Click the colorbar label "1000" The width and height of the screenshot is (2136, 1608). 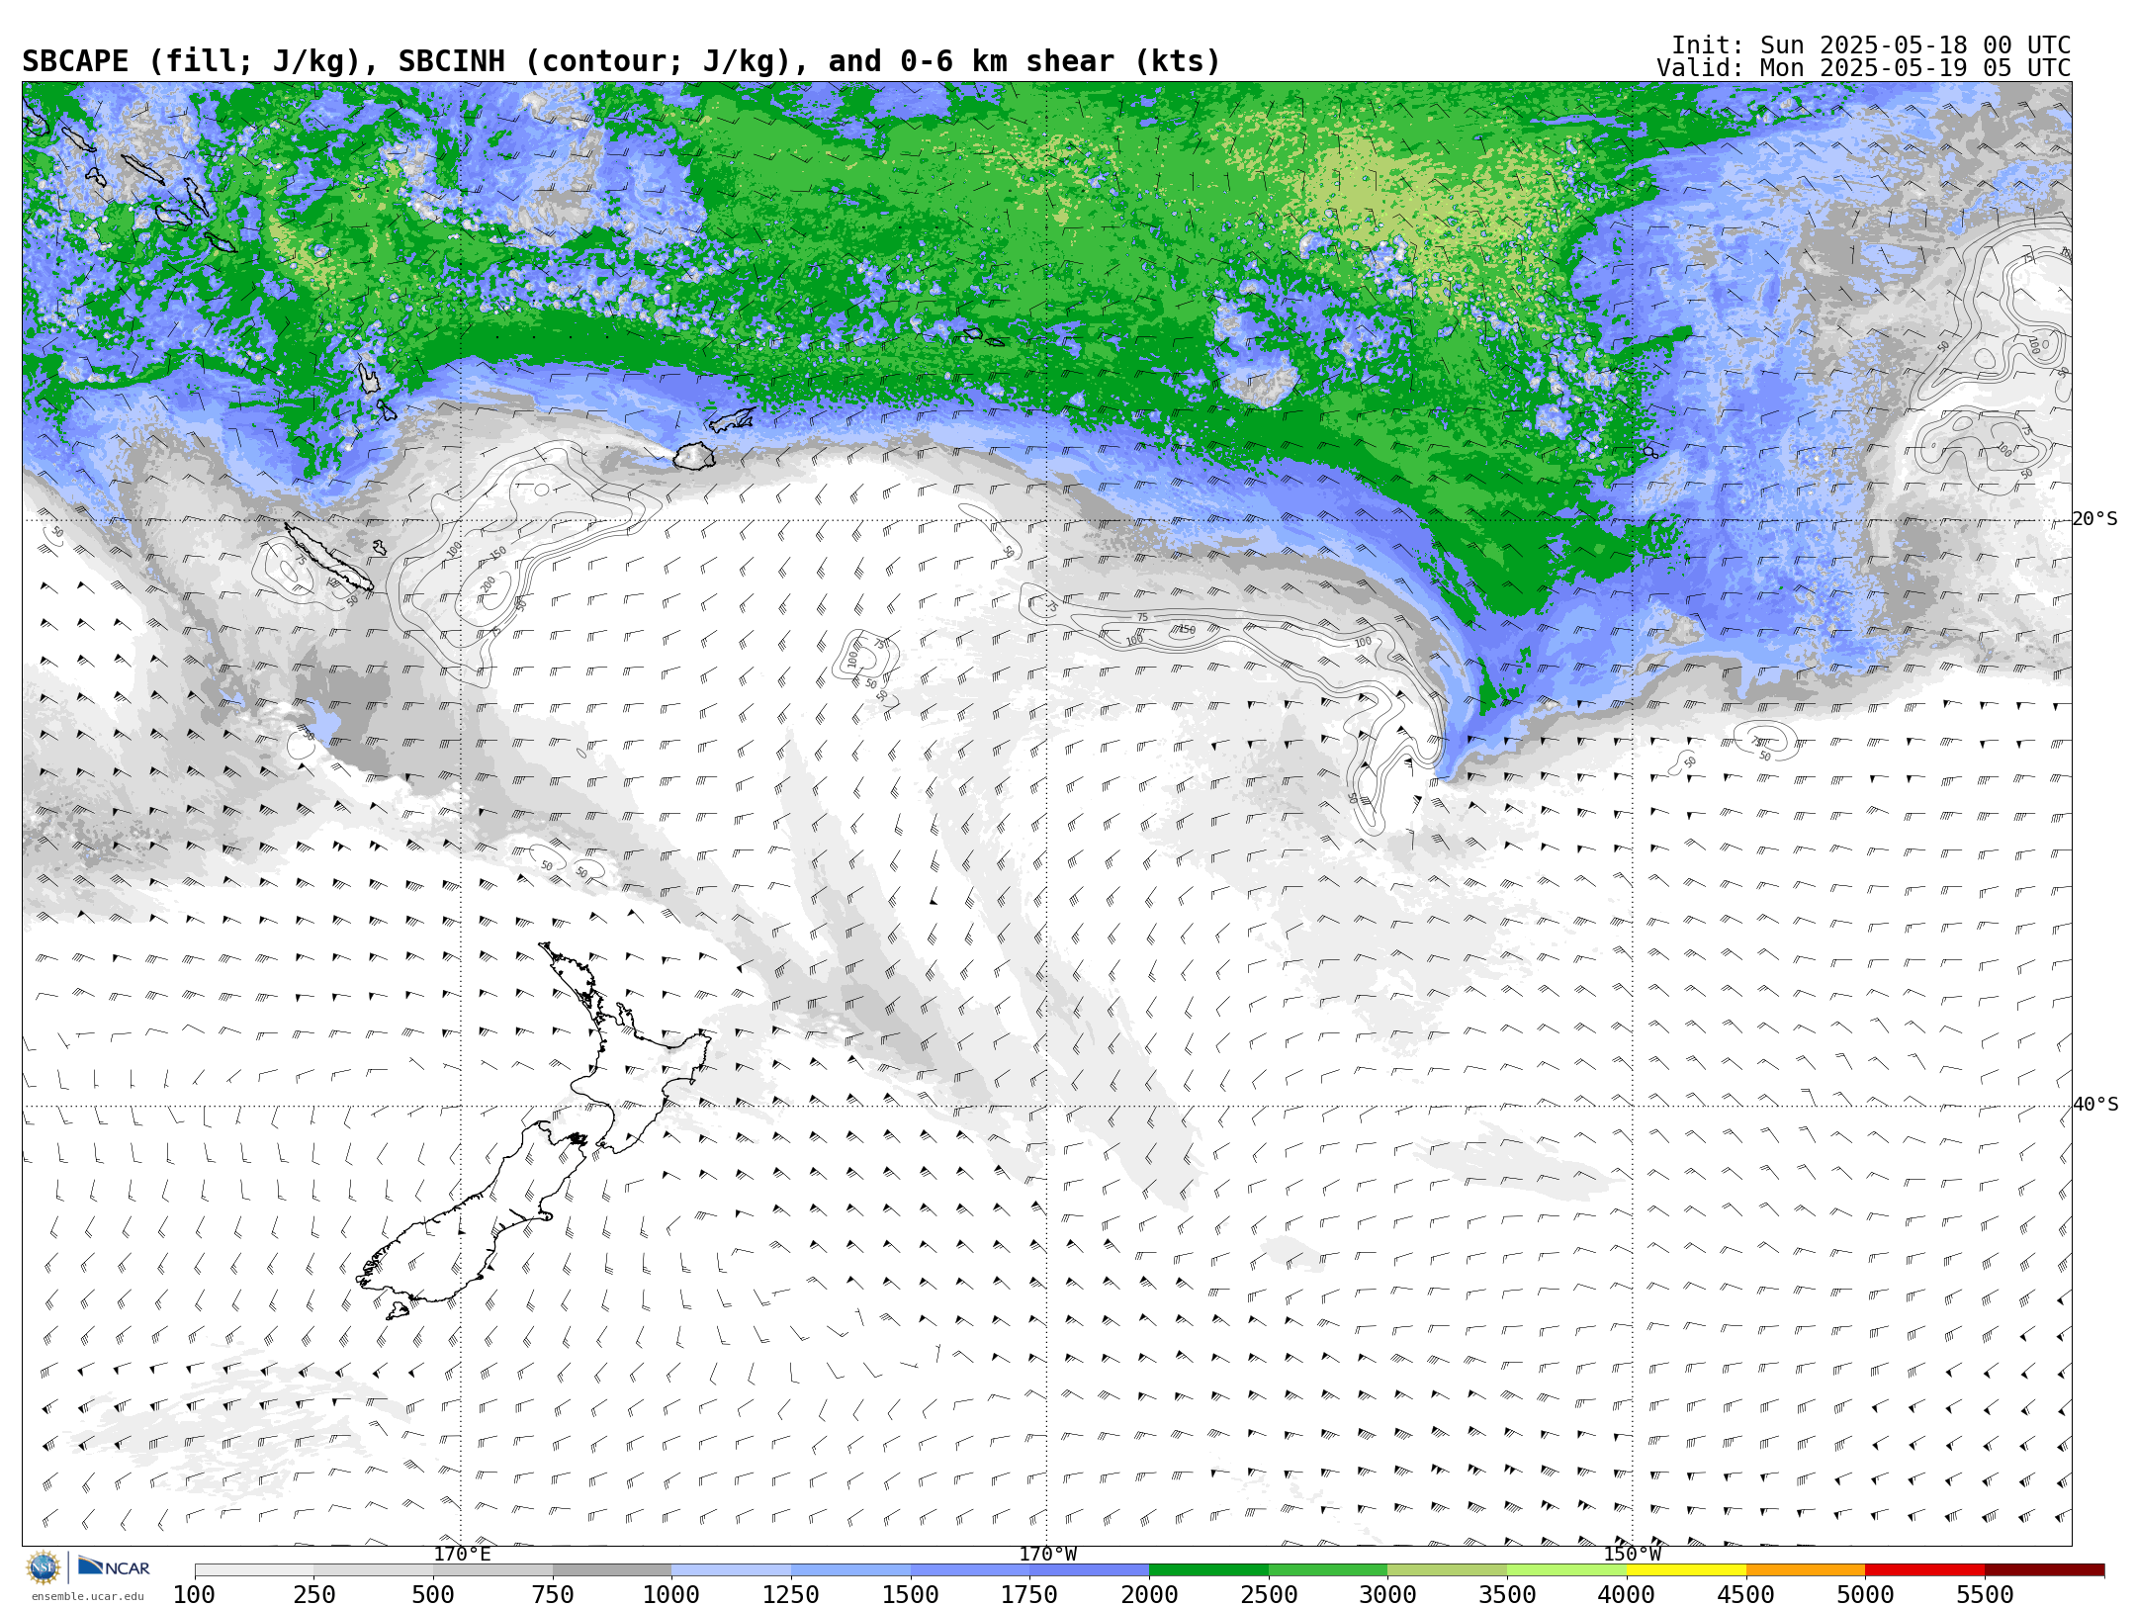click(x=671, y=1594)
